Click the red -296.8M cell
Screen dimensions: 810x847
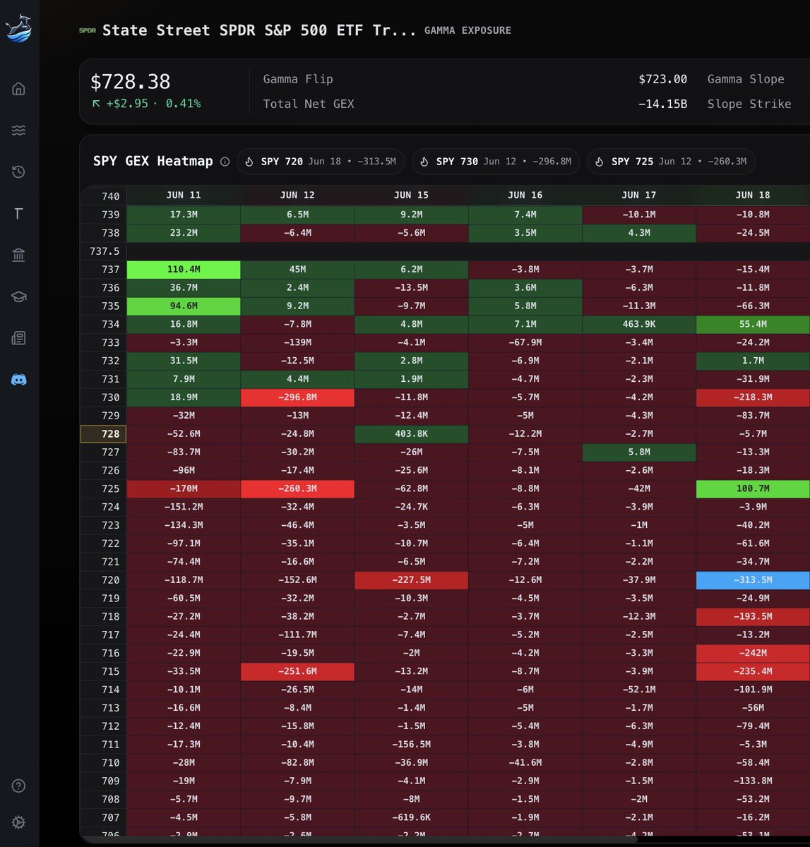pos(297,397)
